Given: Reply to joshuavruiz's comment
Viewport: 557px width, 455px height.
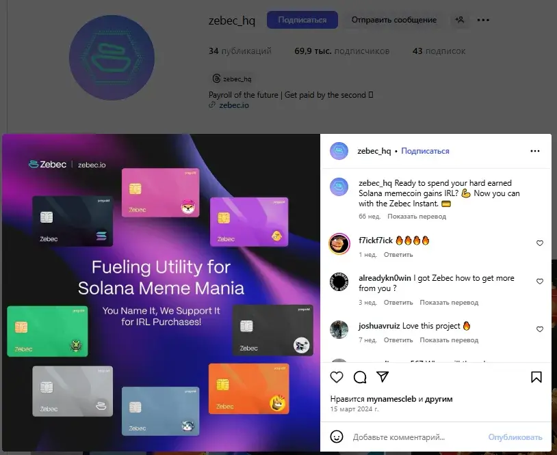Looking at the screenshot, I should tap(398, 340).
